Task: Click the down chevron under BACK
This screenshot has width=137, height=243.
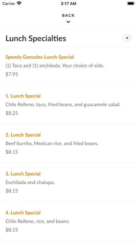Action: [x=68, y=22]
